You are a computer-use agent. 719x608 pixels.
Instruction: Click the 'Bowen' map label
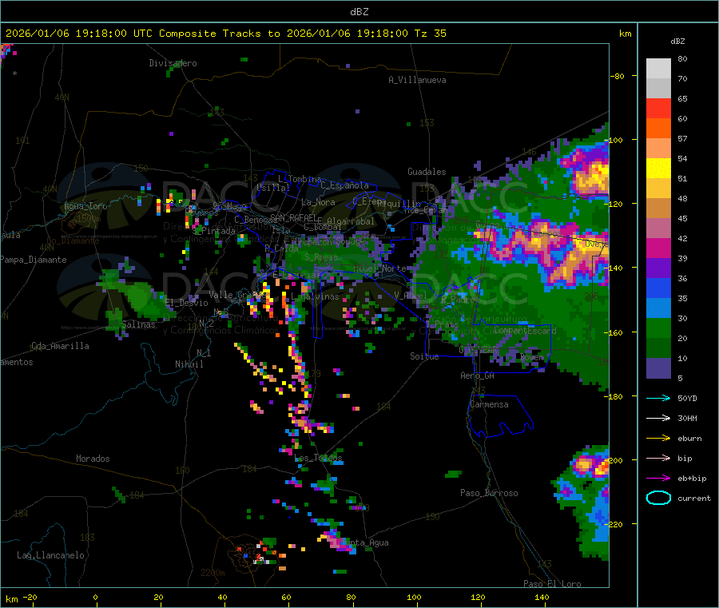click(x=532, y=356)
